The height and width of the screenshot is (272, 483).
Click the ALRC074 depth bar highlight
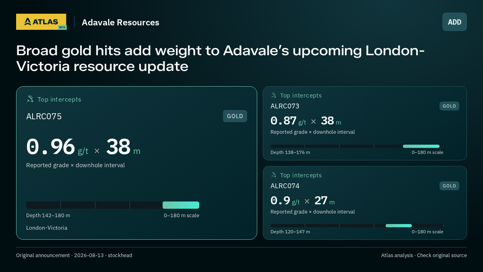[398, 226]
